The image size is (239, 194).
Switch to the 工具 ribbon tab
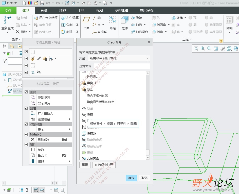[81, 11]
